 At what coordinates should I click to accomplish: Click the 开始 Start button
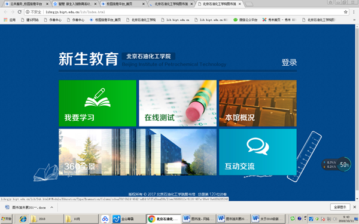(6, 219)
